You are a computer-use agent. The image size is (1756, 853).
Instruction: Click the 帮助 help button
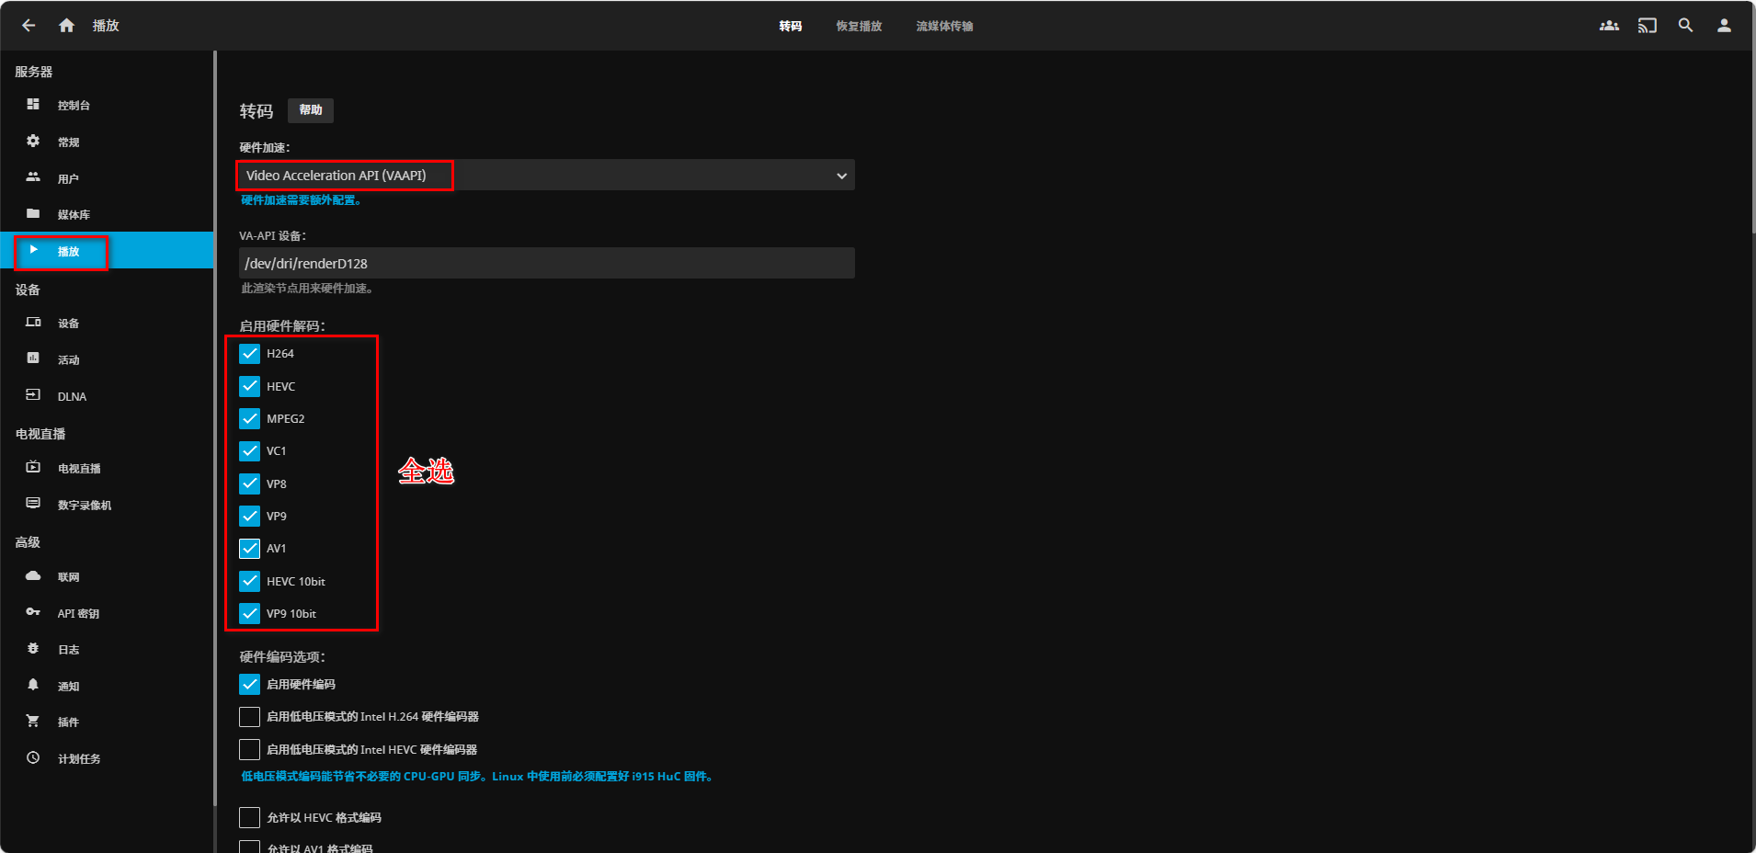click(x=311, y=110)
